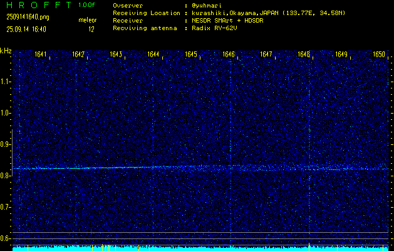Click the Ovserver field label
This screenshot has height=251, width=394.
[128, 6]
